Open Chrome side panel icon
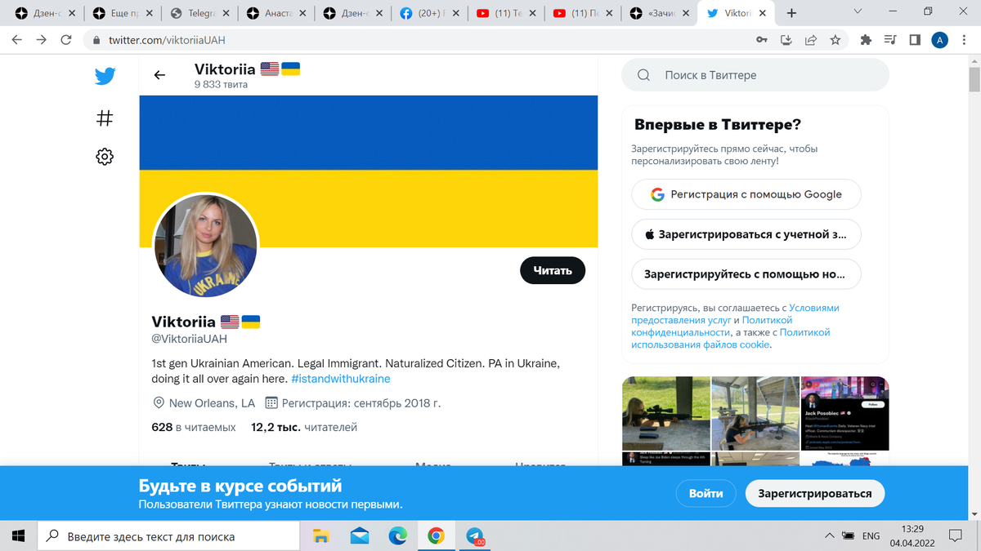The image size is (981, 551). point(915,39)
